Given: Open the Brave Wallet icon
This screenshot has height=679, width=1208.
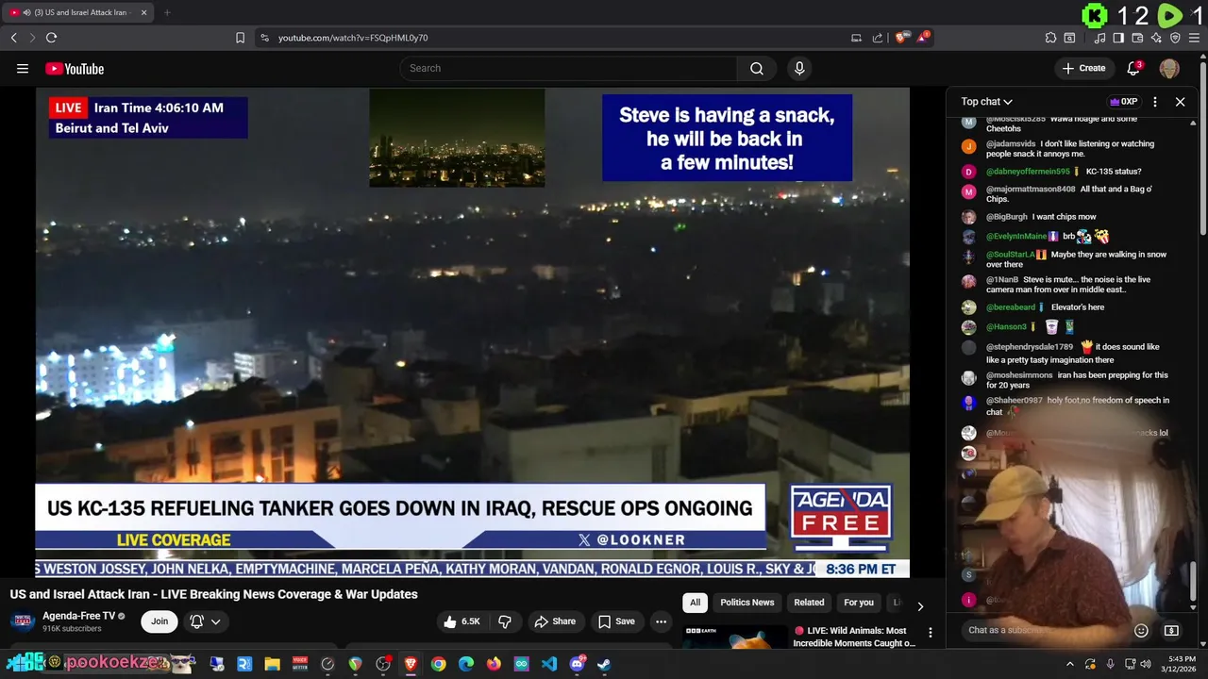Looking at the screenshot, I should point(1137,38).
